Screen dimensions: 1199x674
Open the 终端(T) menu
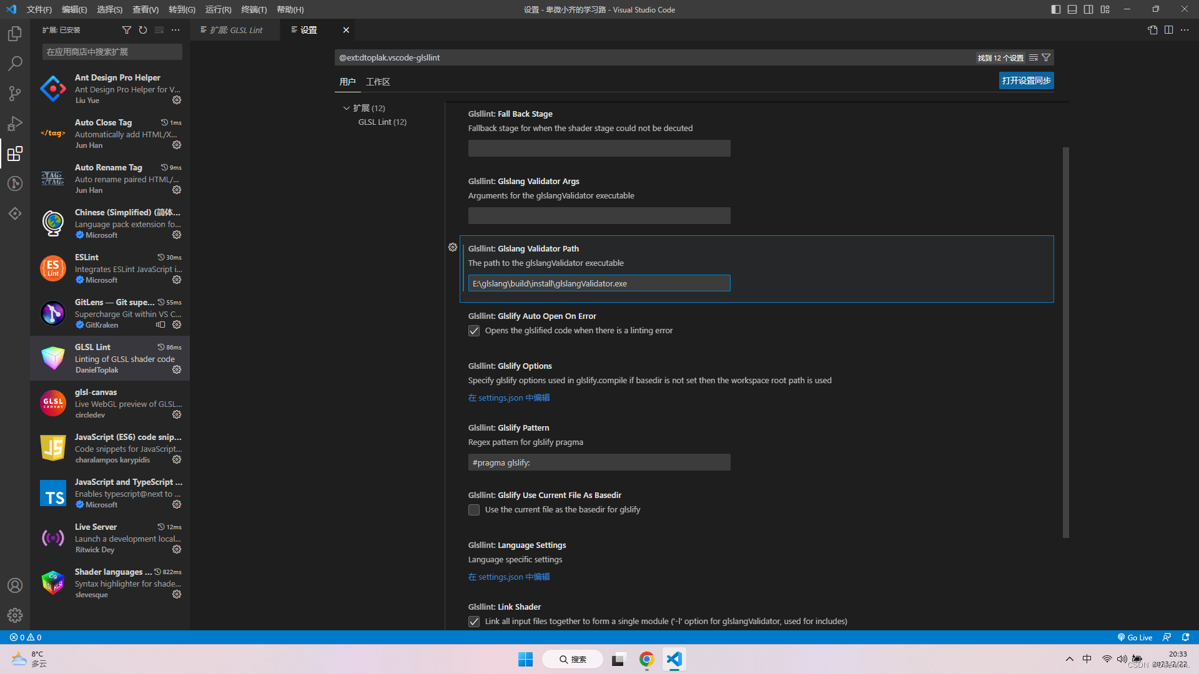(254, 9)
